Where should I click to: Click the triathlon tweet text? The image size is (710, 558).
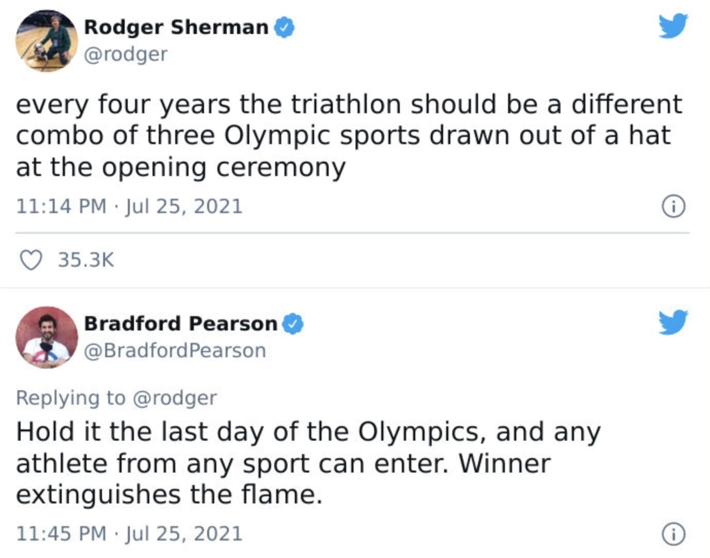coord(348,135)
